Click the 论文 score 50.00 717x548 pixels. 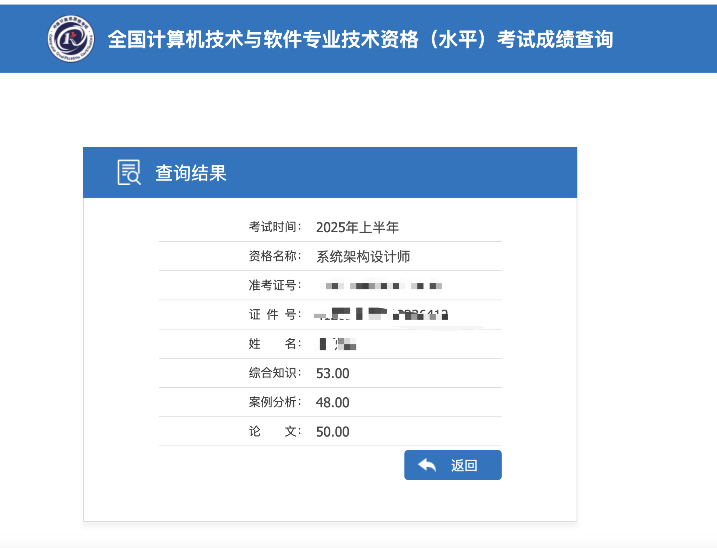332,432
